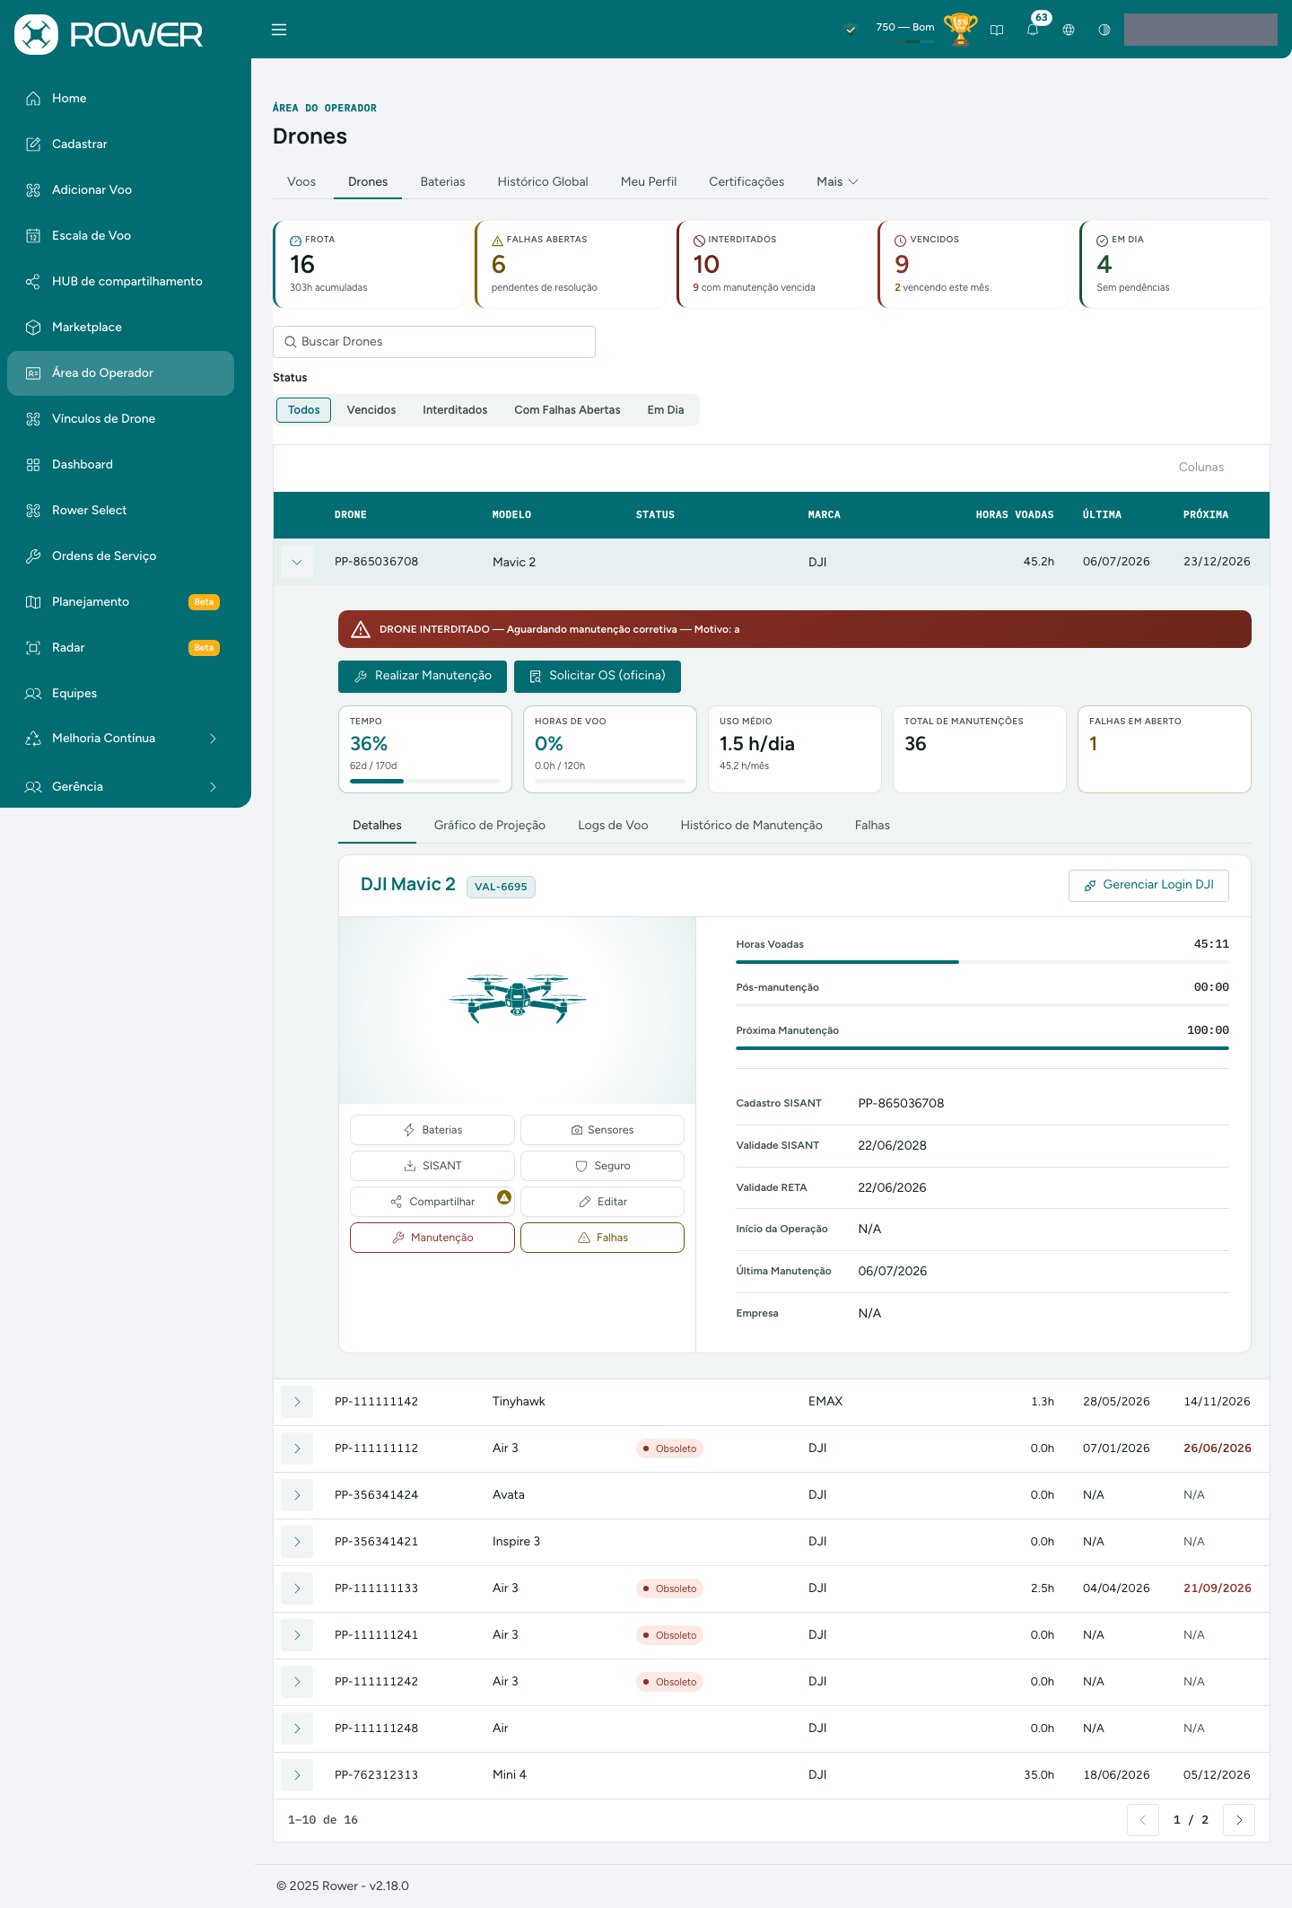Image resolution: width=1292 pixels, height=1908 pixels.
Task: Click the Próxima Manutenção progress bar
Action: (982, 1048)
